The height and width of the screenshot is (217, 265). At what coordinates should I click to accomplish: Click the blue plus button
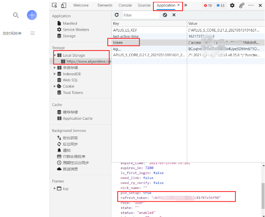point(32,15)
